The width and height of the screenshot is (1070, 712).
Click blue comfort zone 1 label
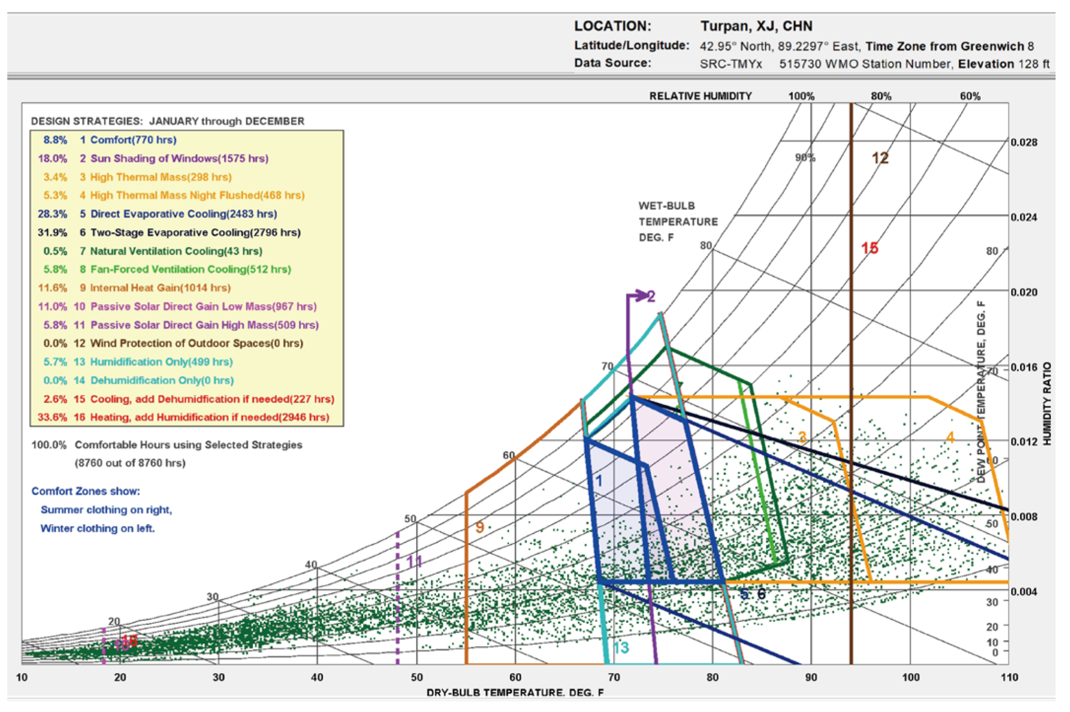pos(599,481)
